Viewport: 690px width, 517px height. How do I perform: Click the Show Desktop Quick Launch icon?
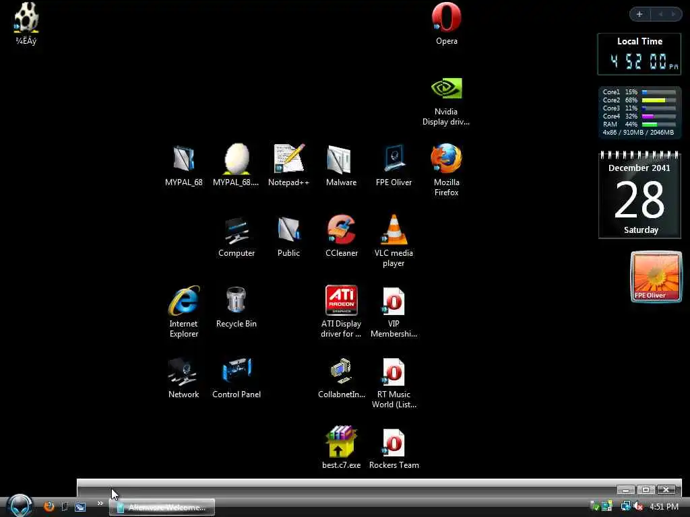[65, 507]
